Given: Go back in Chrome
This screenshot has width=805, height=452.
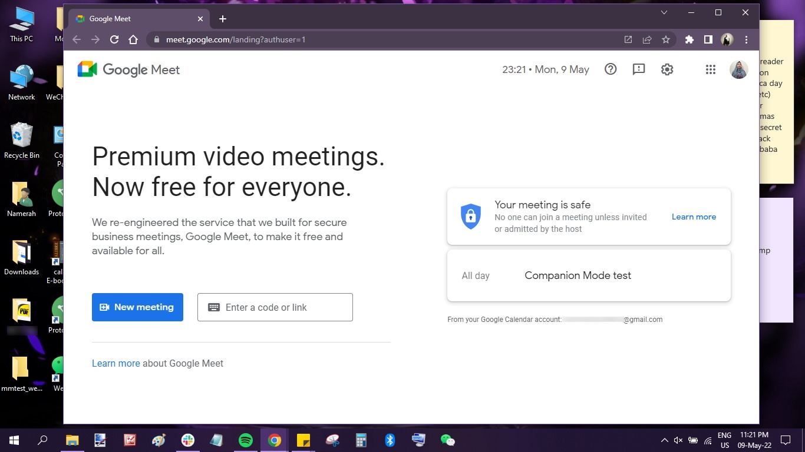Looking at the screenshot, I should [x=77, y=39].
